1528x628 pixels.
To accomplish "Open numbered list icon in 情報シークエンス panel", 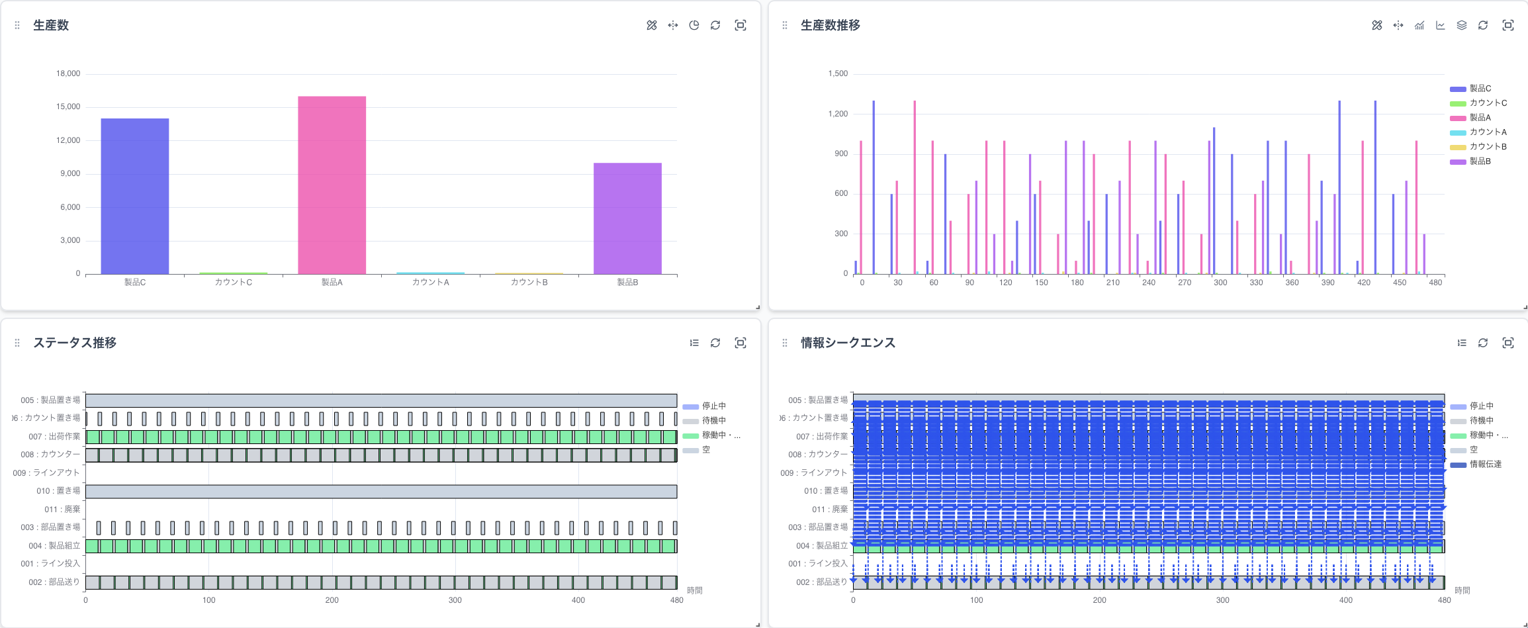I will pyautogui.click(x=1462, y=343).
